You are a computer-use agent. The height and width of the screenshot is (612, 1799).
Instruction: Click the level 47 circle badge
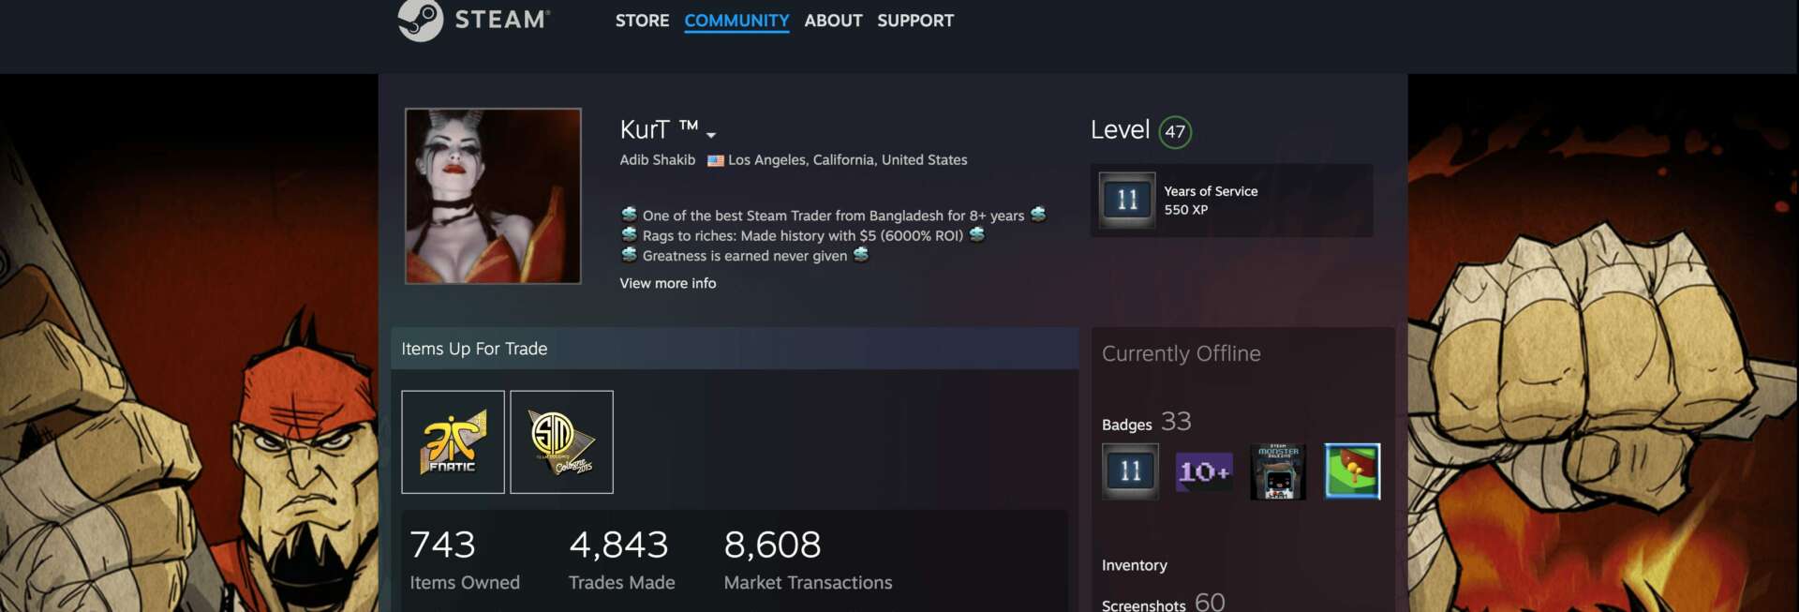pyautogui.click(x=1175, y=132)
